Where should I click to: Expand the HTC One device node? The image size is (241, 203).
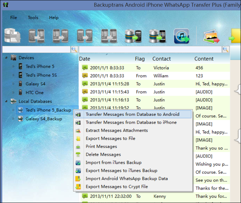(x=13, y=92)
